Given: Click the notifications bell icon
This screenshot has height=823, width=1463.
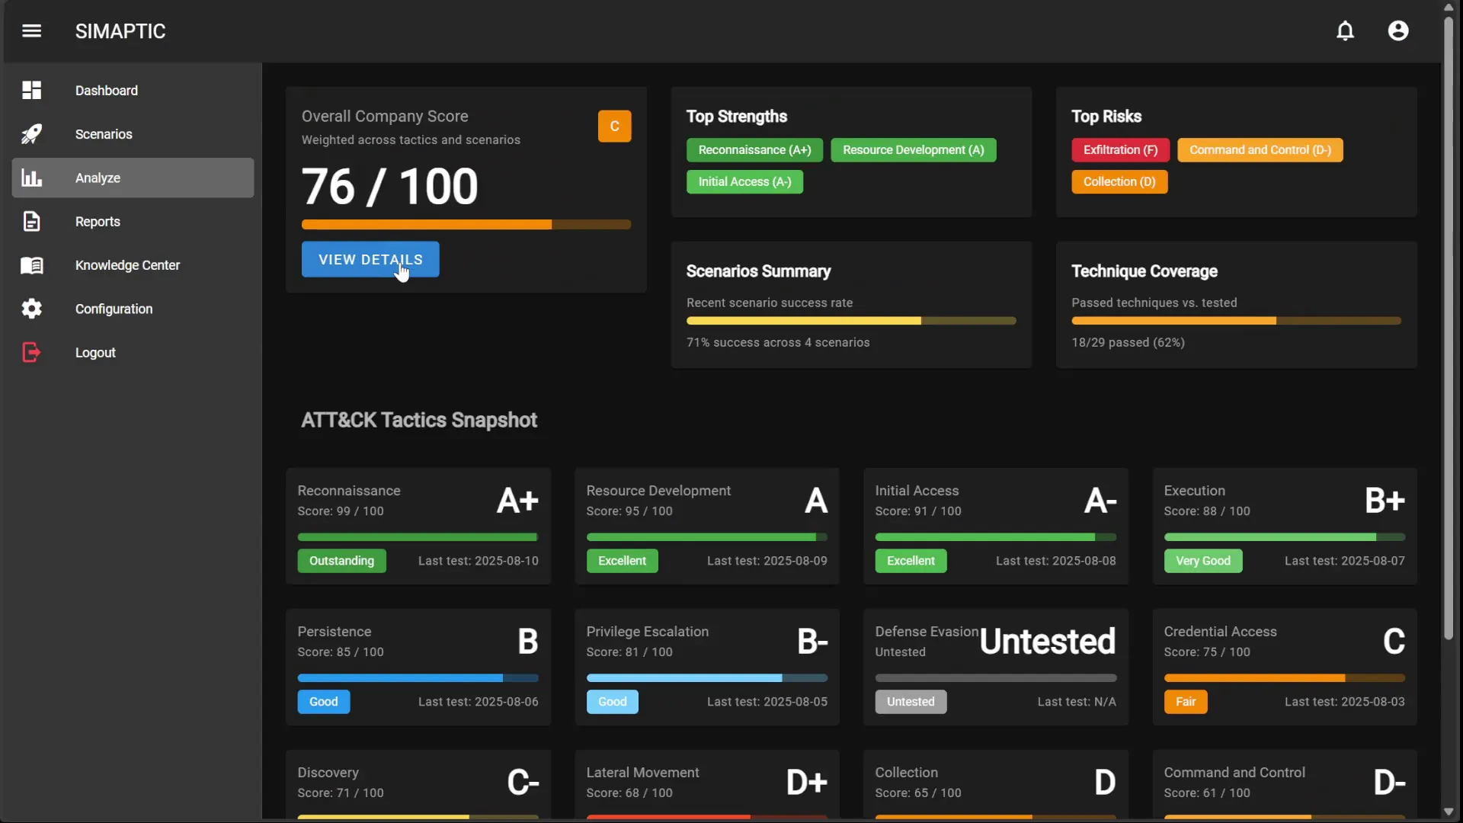Looking at the screenshot, I should (1345, 31).
